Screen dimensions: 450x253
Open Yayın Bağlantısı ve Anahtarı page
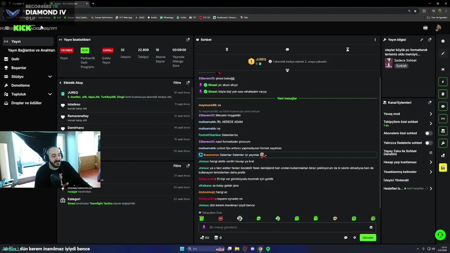coord(31,50)
